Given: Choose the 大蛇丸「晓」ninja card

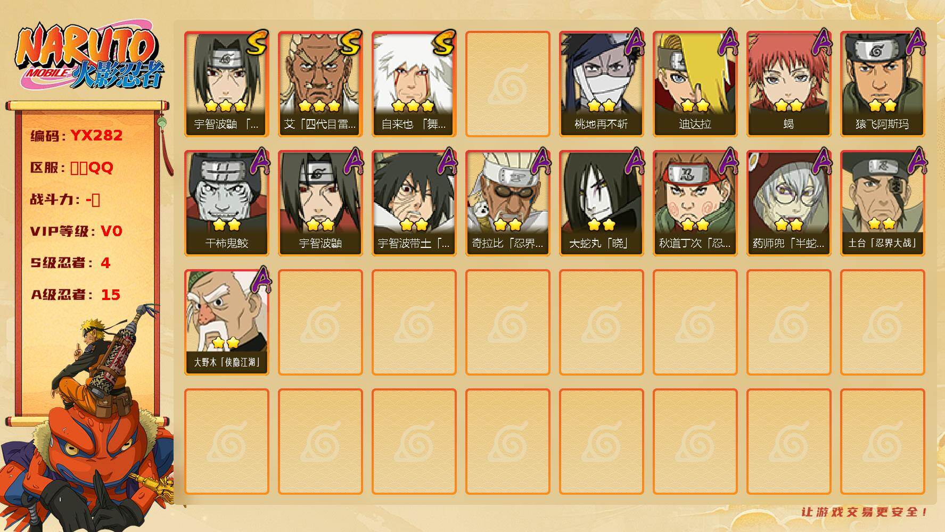Looking at the screenshot, I should tap(601, 203).
